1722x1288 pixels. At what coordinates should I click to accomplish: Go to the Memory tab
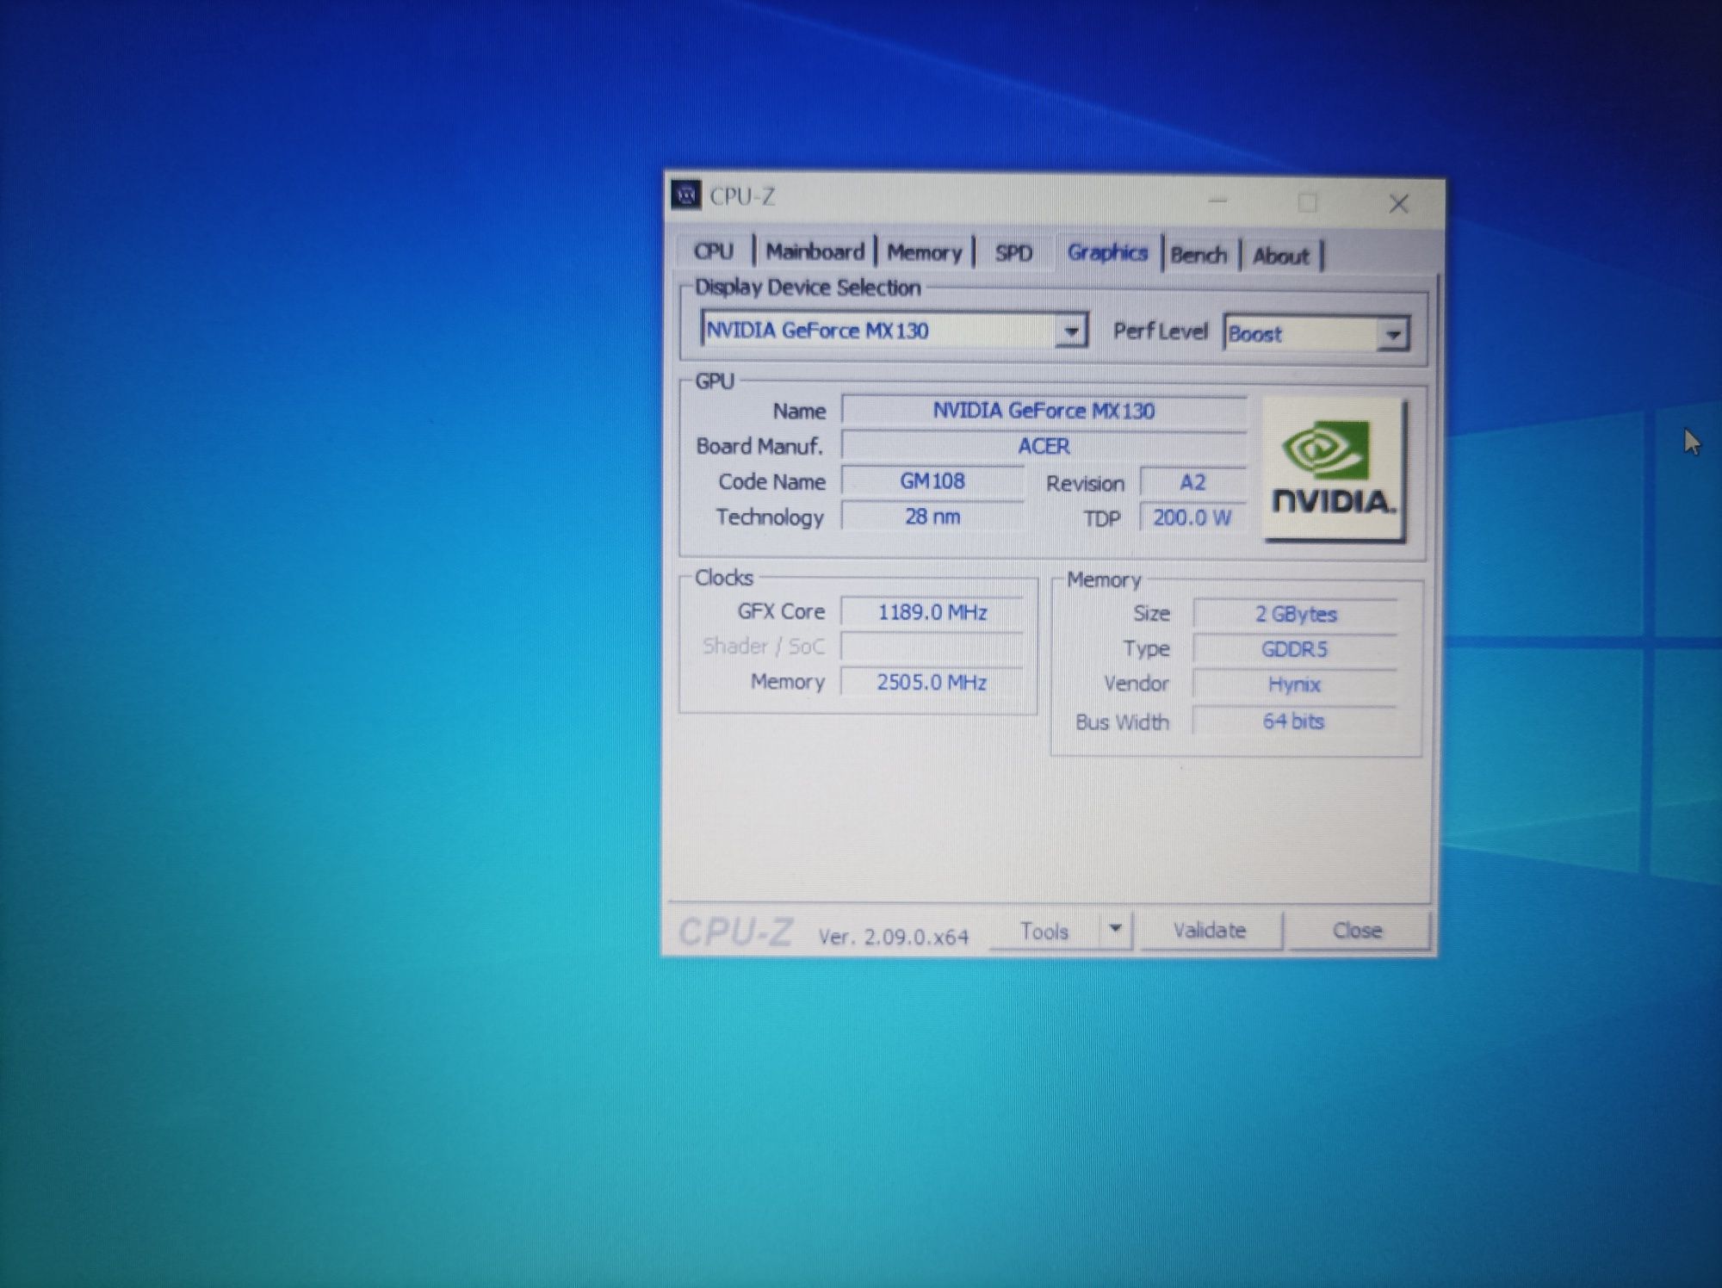[924, 252]
